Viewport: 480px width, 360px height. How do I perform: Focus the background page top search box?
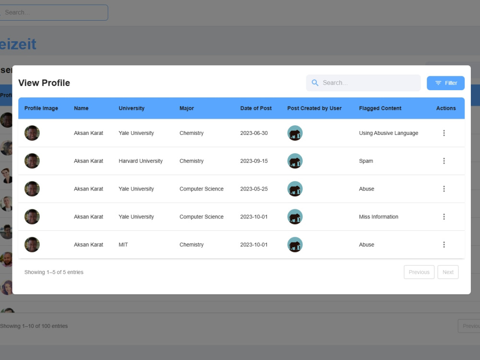54,12
